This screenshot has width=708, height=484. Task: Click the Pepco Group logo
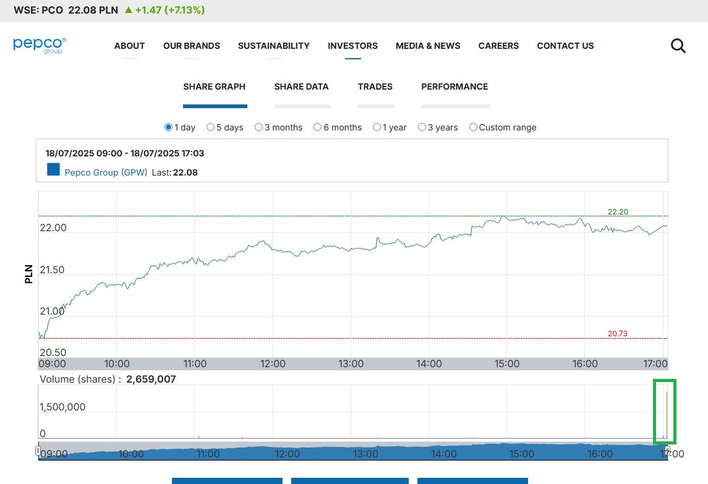coord(40,45)
